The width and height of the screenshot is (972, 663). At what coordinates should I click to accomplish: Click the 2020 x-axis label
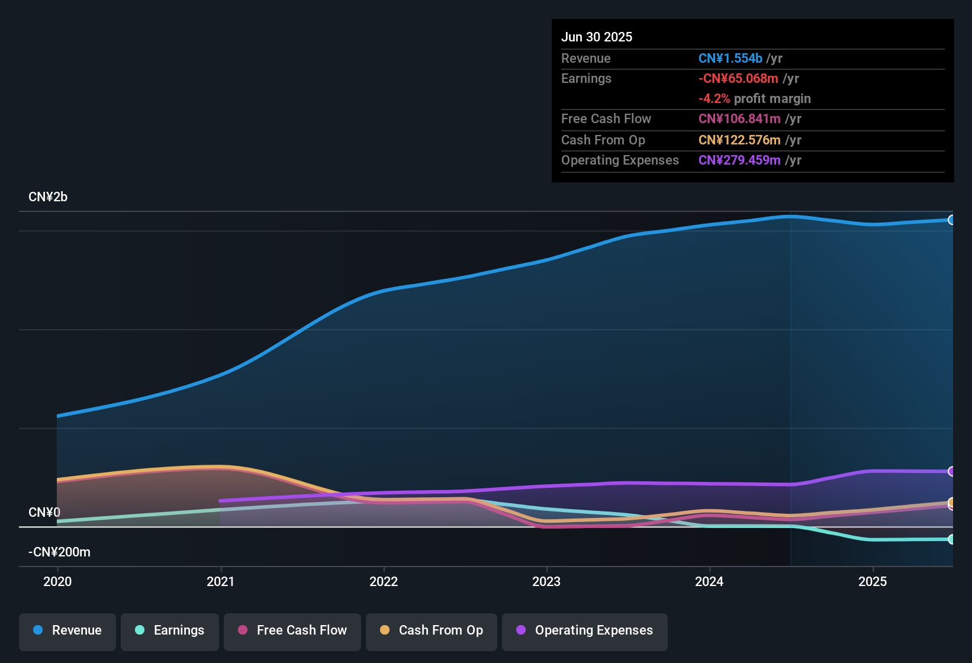(57, 581)
